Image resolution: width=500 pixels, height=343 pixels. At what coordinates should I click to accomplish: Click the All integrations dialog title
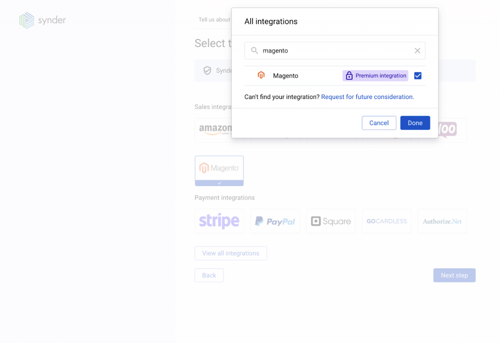(x=271, y=21)
